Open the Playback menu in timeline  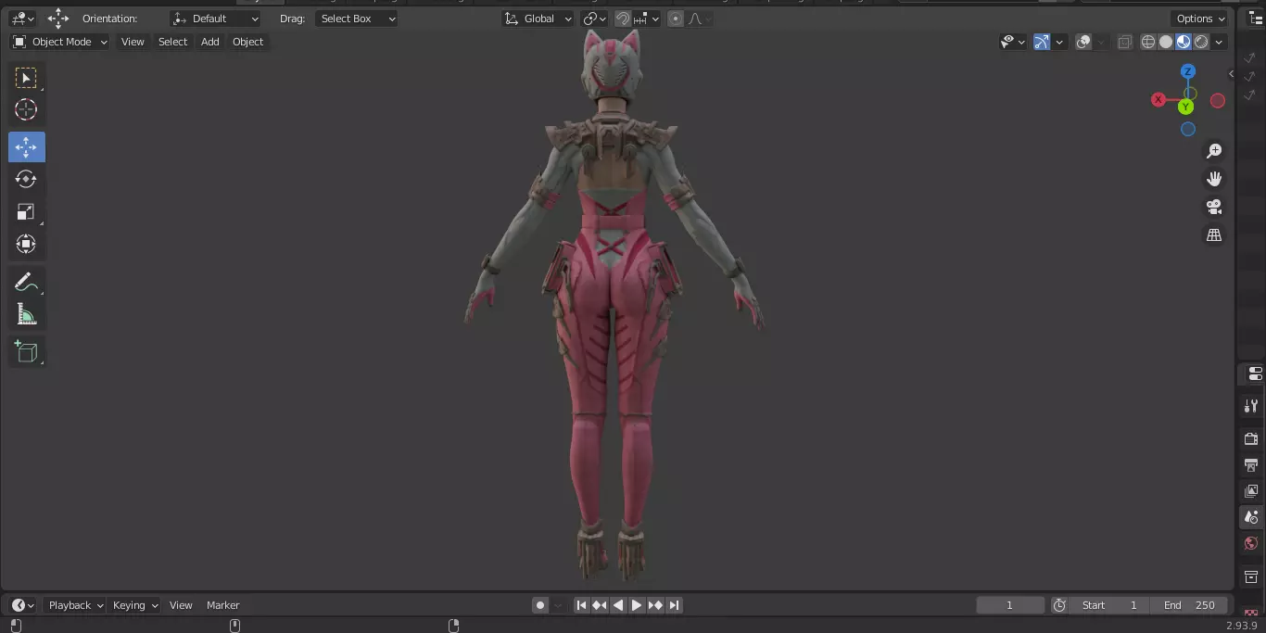[75, 605]
